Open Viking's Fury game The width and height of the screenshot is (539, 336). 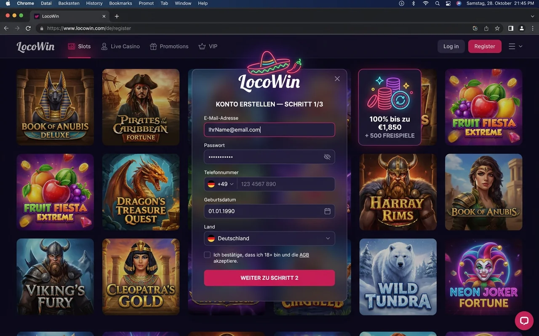click(x=55, y=277)
